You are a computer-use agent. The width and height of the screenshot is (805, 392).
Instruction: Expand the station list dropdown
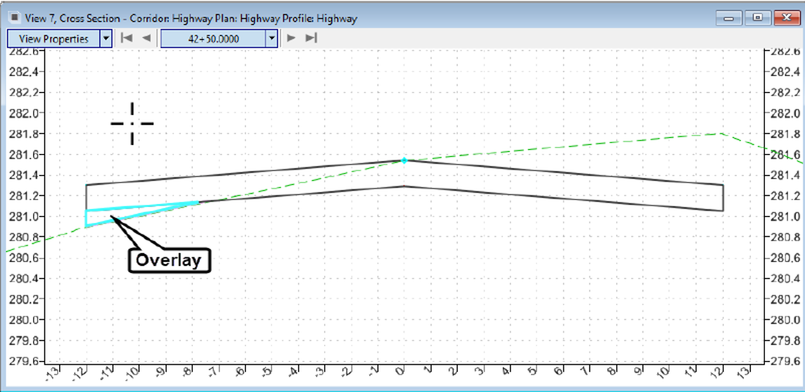point(271,38)
